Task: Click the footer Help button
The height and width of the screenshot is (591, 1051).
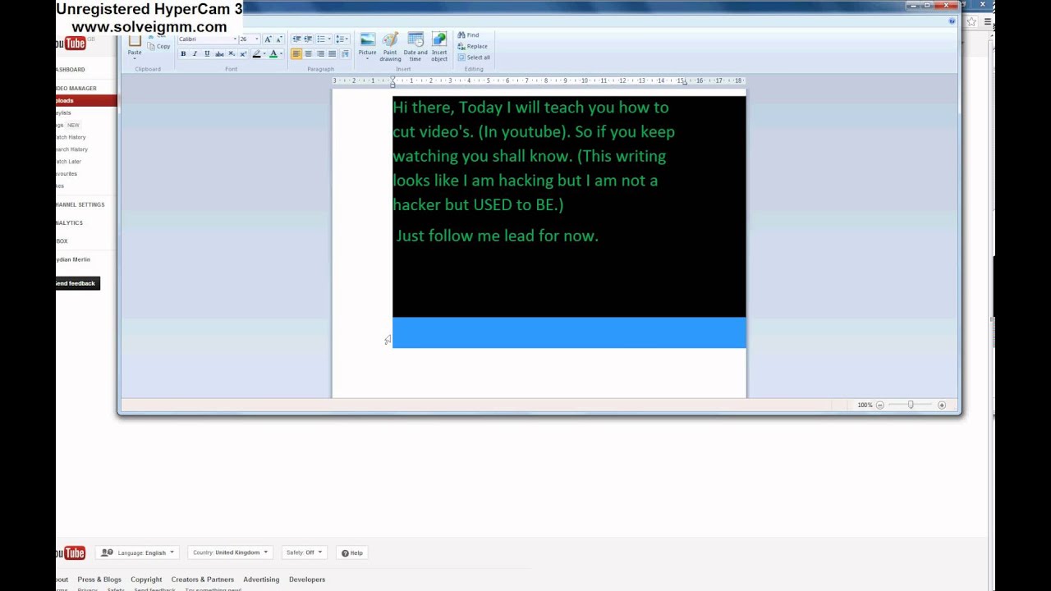Action: click(352, 552)
